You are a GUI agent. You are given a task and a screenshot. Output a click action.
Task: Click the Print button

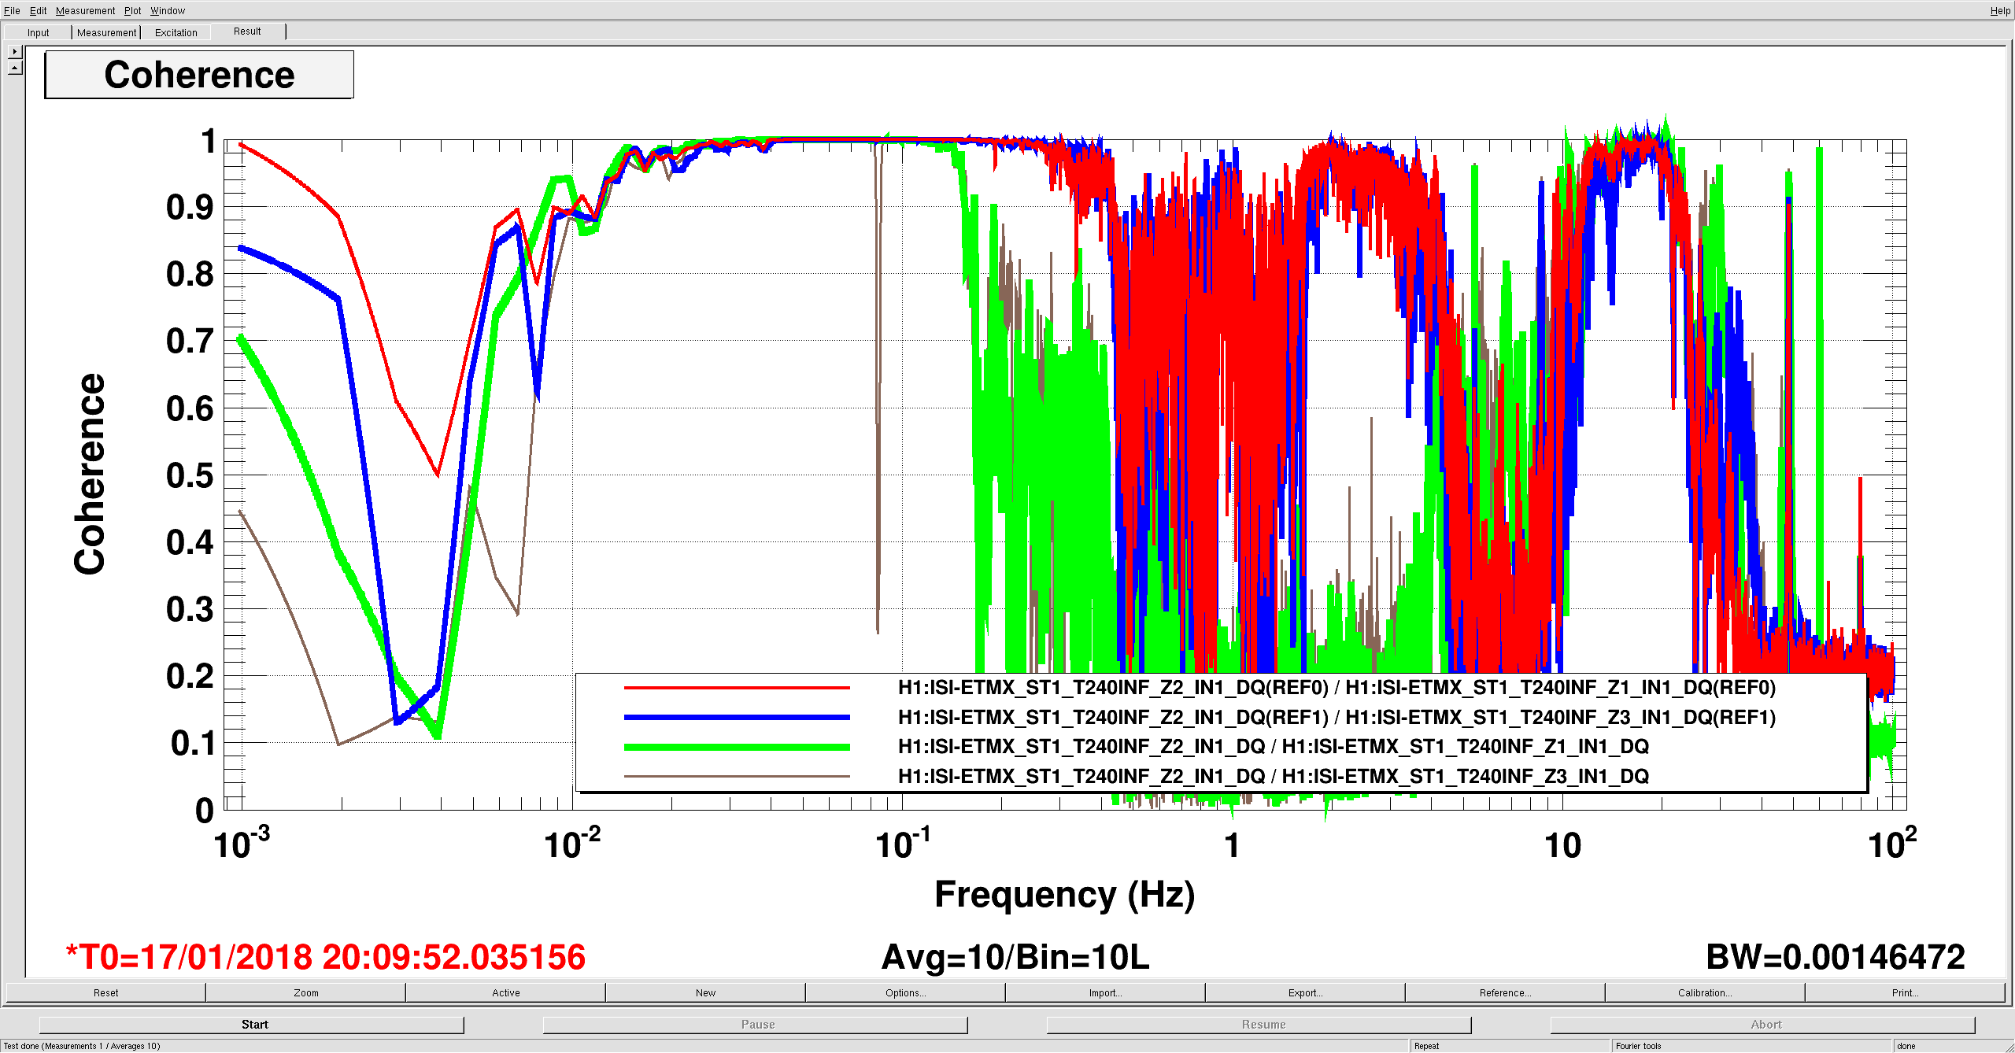1905,992
